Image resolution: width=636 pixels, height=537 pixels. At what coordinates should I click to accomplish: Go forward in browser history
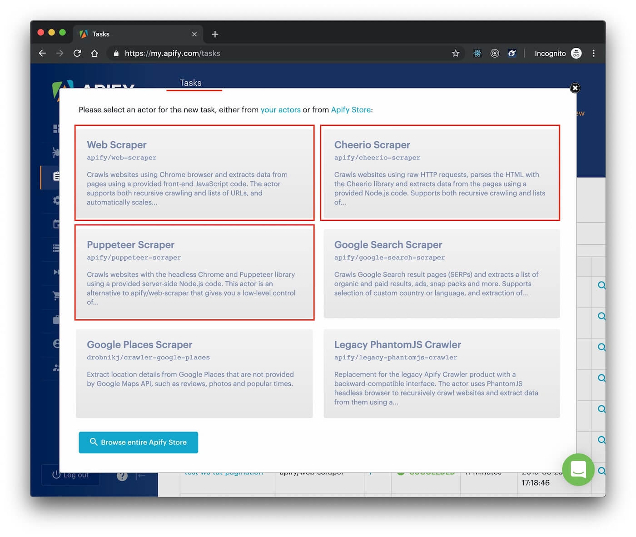pos(60,53)
